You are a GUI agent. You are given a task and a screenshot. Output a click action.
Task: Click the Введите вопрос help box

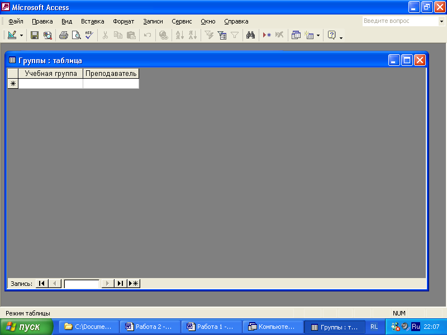click(400, 21)
